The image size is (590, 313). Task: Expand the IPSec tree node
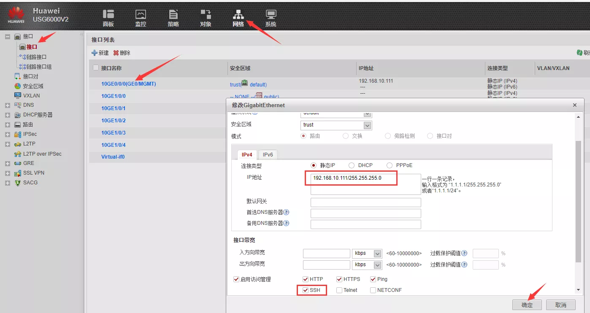point(8,135)
